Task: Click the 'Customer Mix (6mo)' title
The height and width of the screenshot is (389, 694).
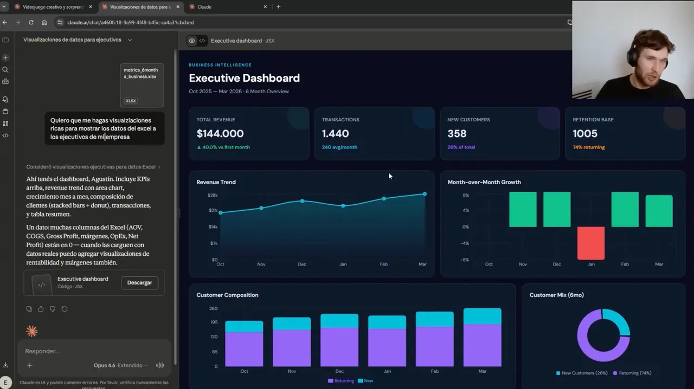Action: (x=556, y=295)
